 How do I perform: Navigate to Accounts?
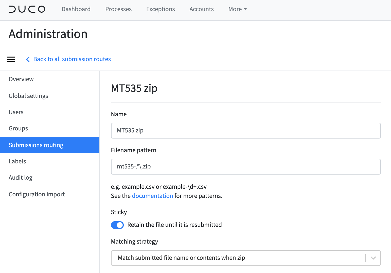(x=202, y=9)
